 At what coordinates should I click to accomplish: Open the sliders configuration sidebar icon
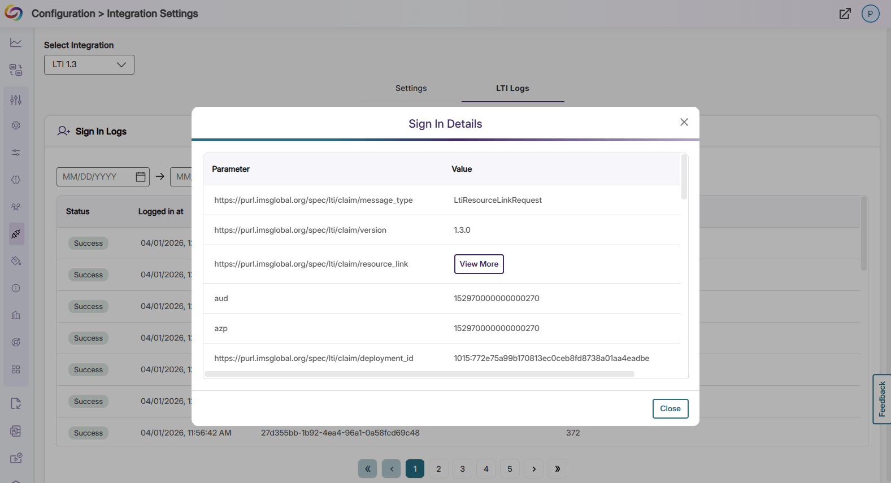(16, 100)
